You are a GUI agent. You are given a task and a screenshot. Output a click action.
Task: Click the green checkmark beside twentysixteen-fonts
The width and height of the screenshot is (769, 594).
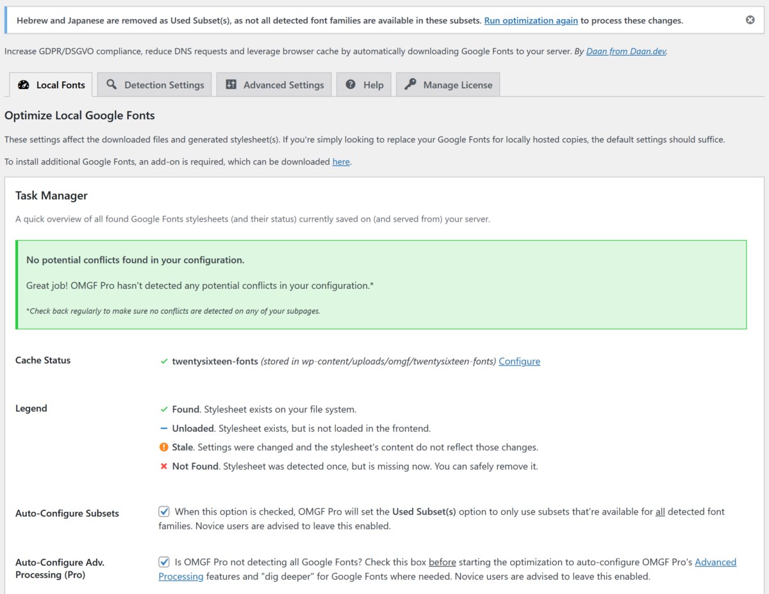coord(164,361)
